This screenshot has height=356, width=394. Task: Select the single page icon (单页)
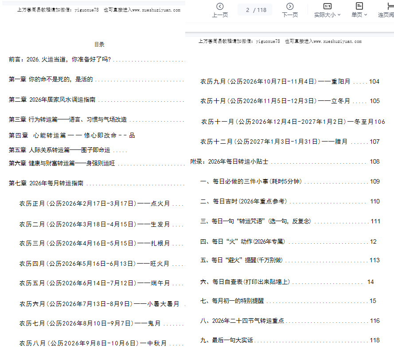point(359,6)
